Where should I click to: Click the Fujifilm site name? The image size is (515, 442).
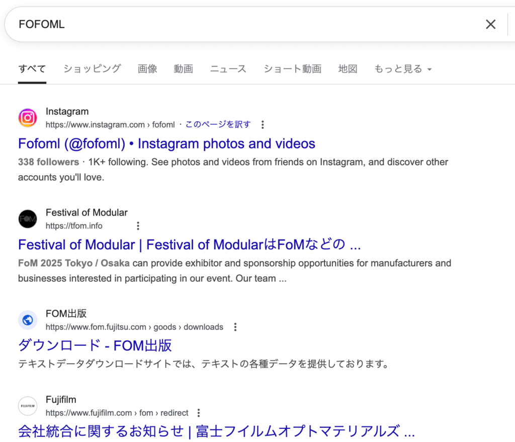coord(61,400)
